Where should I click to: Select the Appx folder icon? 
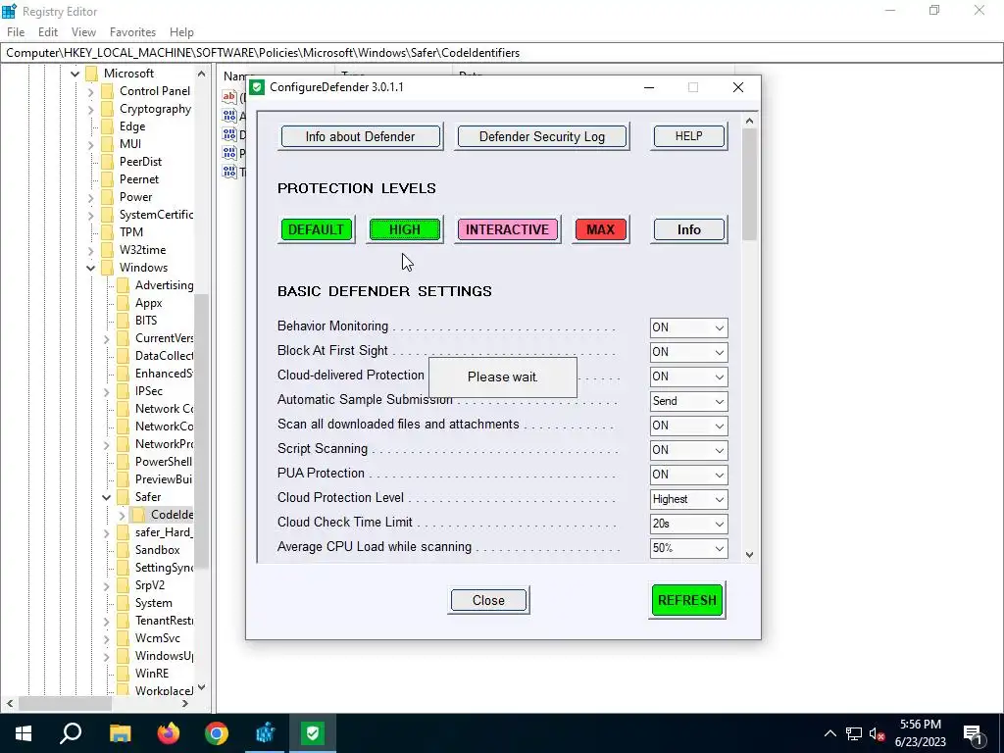(123, 303)
